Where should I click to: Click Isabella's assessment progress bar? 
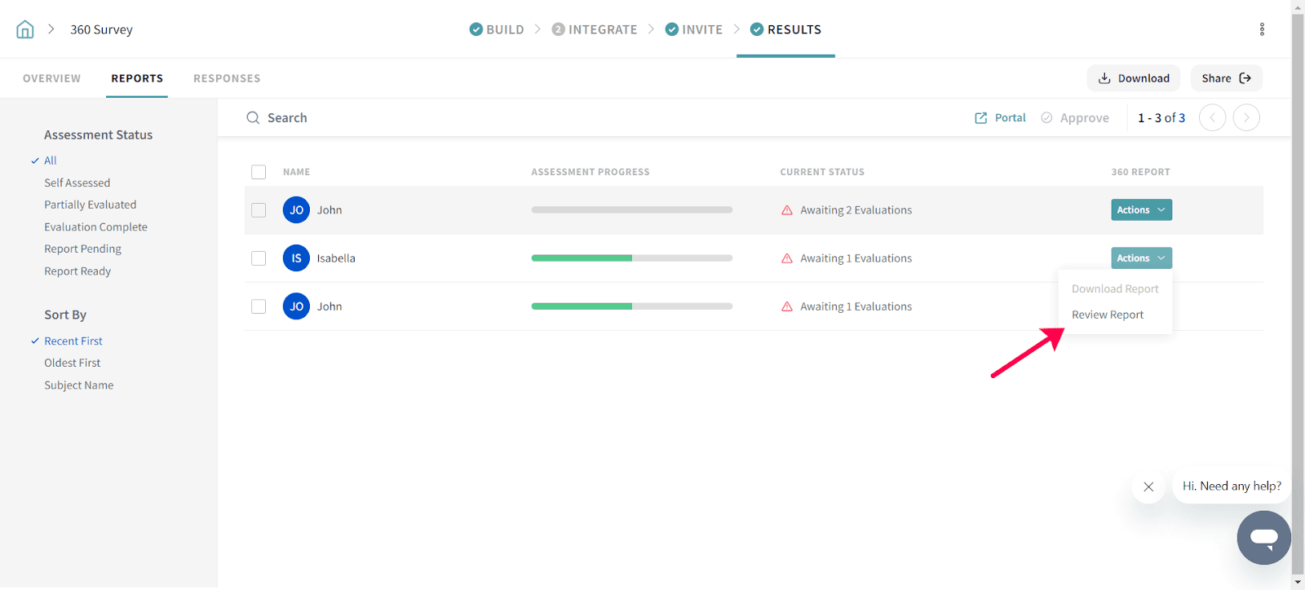point(631,258)
